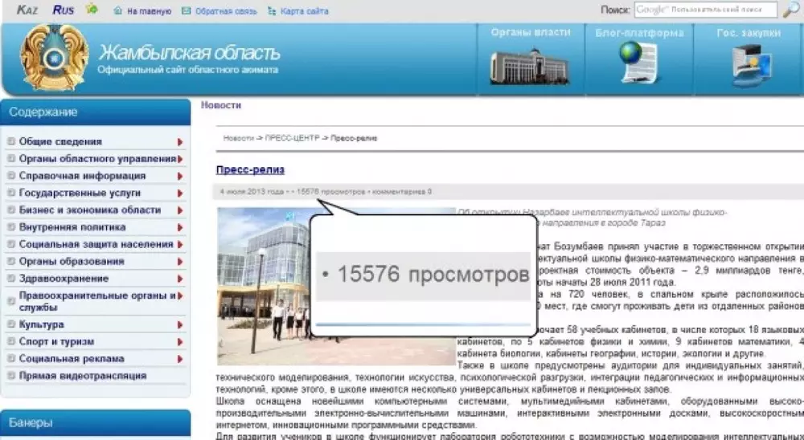Select Прямая видеотрансляция in the sidebar

pos(82,376)
